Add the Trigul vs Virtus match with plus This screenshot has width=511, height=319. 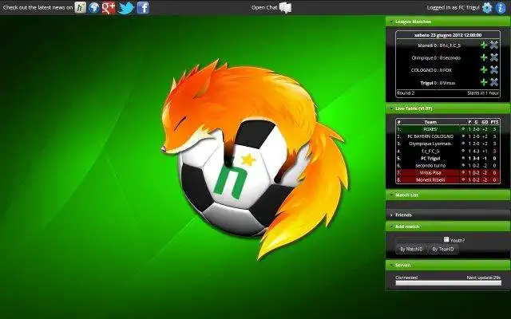(484, 82)
